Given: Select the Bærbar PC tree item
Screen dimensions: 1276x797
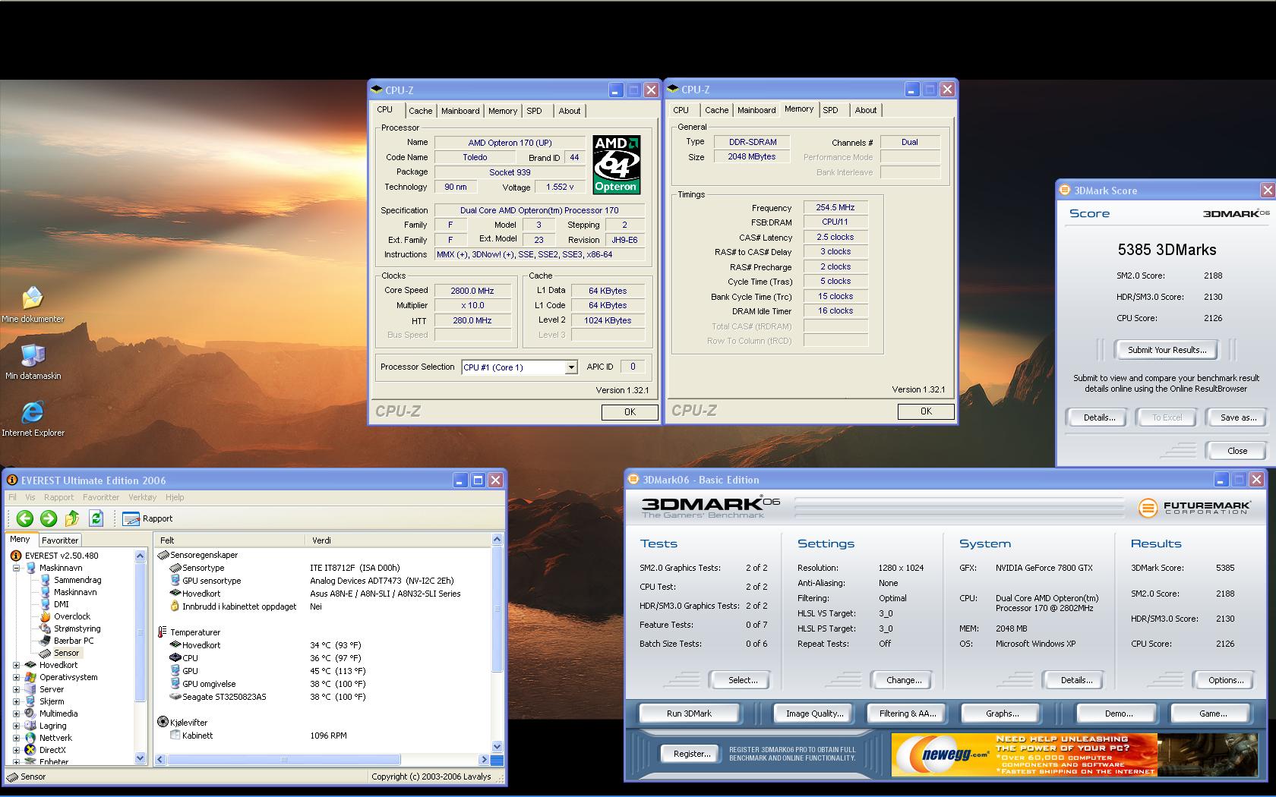Looking at the screenshot, I should pos(74,641).
